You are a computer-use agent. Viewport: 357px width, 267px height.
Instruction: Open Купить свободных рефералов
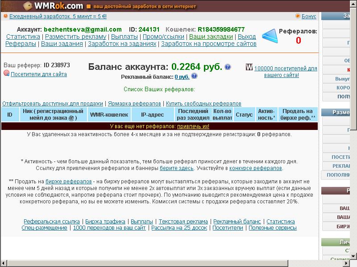coord(203,104)
